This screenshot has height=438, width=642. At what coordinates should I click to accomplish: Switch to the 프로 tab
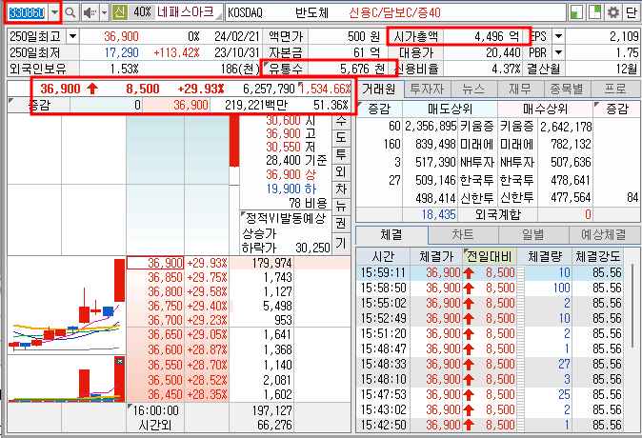pos(615,89)
